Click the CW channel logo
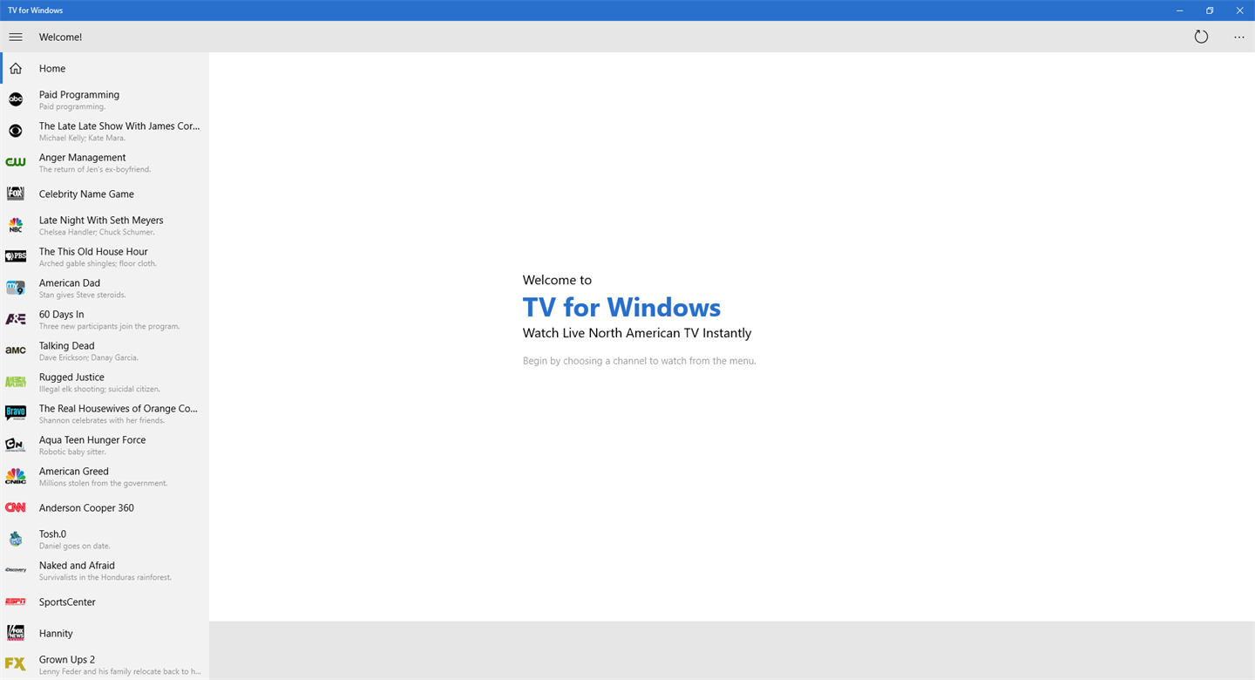1255x680 pixels. (x=16, y=162)
